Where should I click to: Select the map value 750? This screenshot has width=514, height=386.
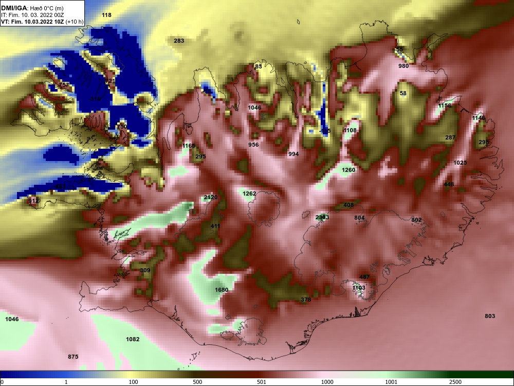(122, 127)
